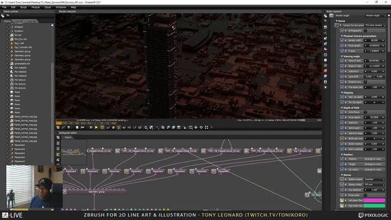Select the Geometry group node in nodegraph
Image resolution: width=391 pixels, height=220 pixels.
point(95,191)
